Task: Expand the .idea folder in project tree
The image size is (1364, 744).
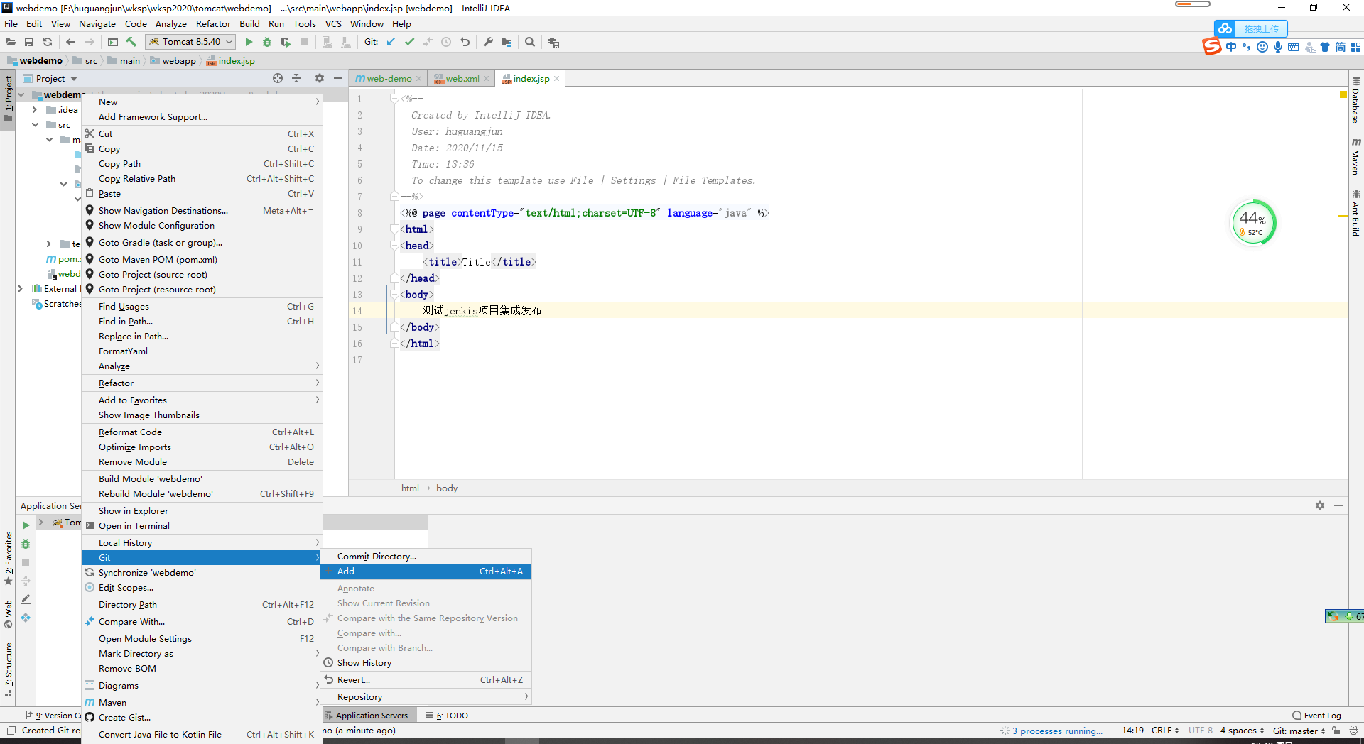Action: tap(34, 109)
